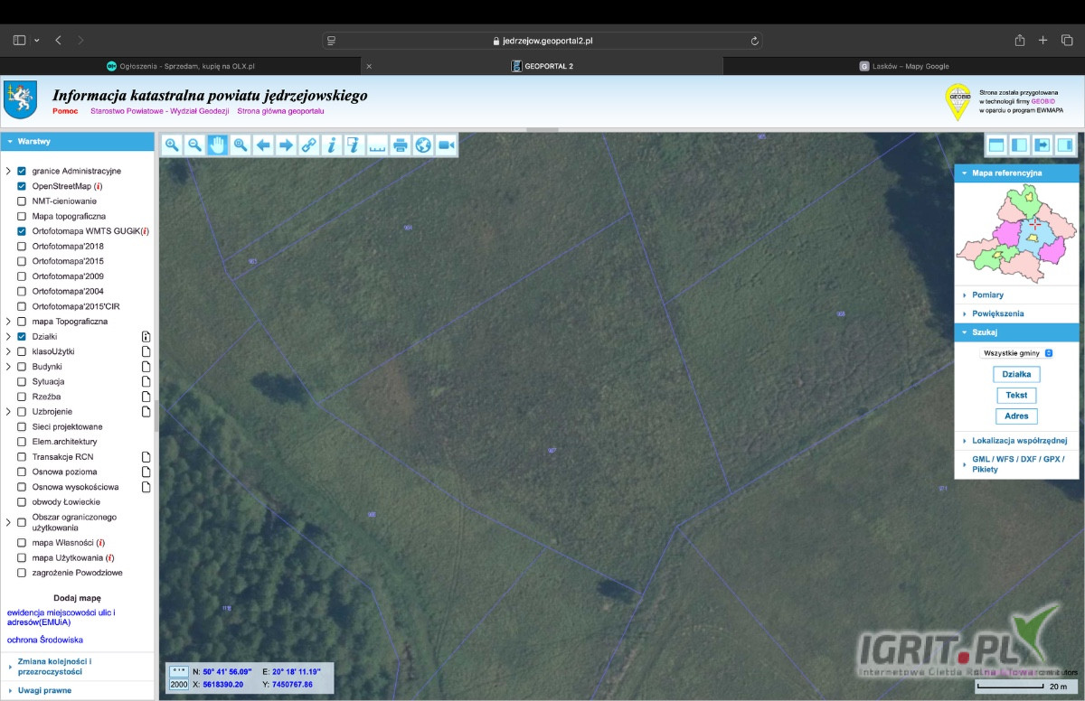This screenshot has height=701, width=1085.
Task: Enable the Ortofotomapa'2018 layer checkbox
Action: coord(22,247)
